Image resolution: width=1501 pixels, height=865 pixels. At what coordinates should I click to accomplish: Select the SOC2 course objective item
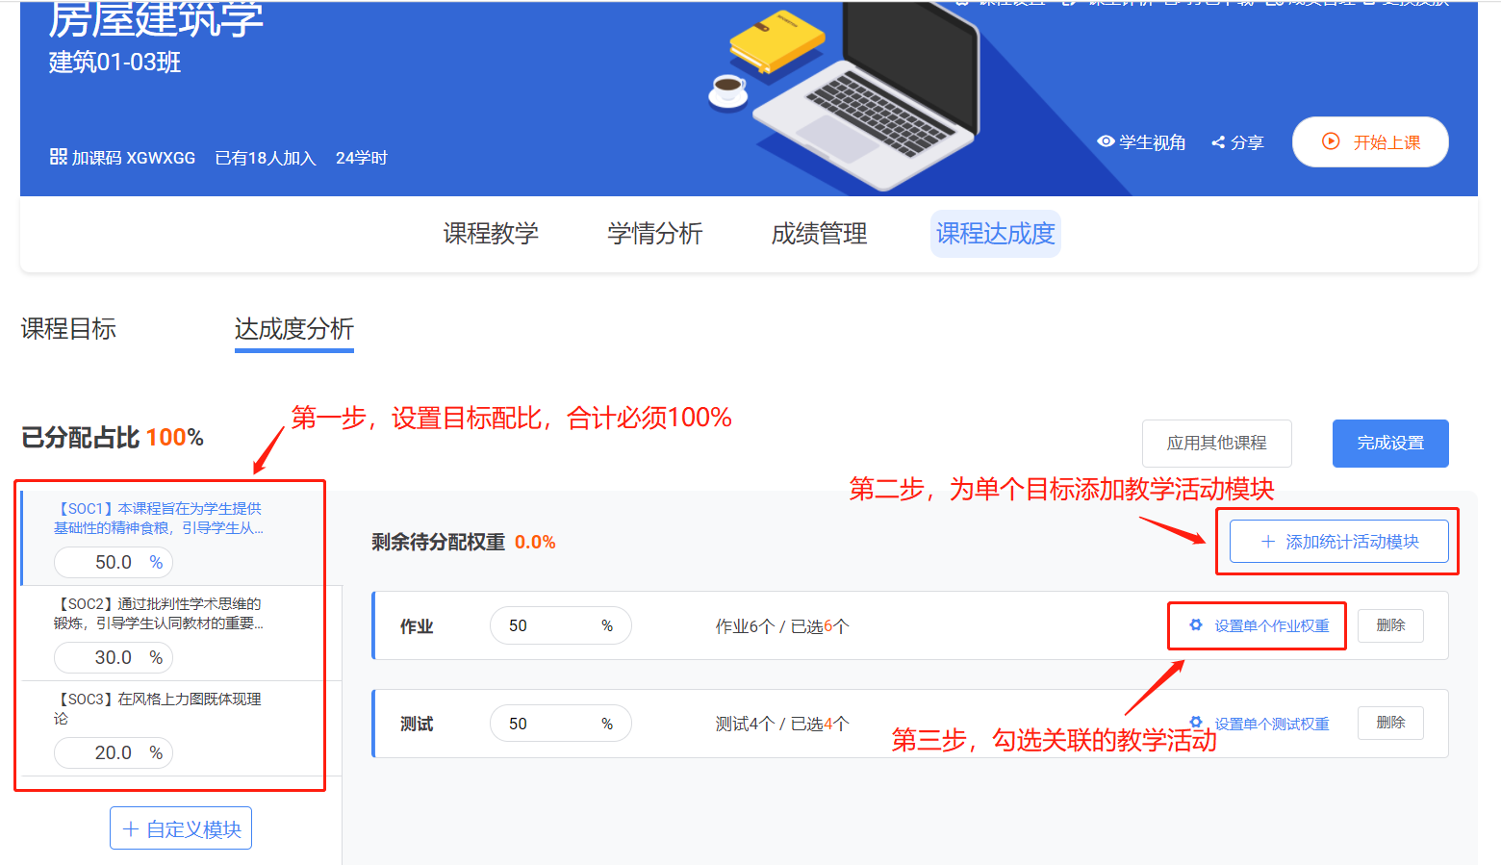[159, 614]
